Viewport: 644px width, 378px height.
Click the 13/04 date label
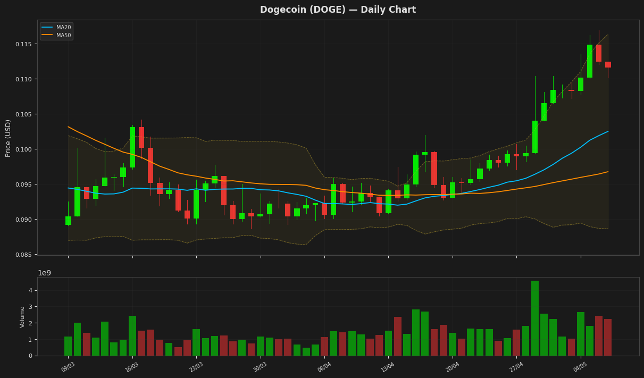[x=388, y=367]
